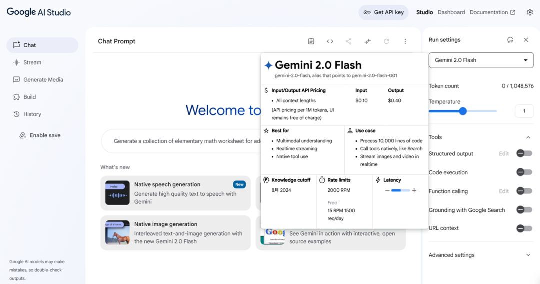The width and height of the screenshot is (540, 284).
Task: Click the Generate Media image icon
Action: (x=16, y=80)
